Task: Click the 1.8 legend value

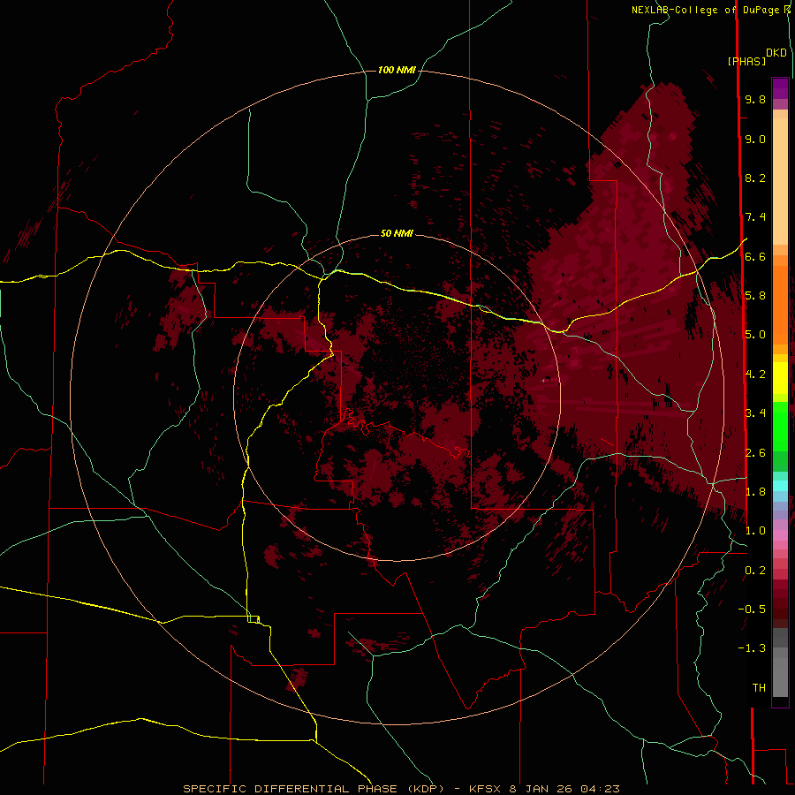Action: click(x=755, y=492)
